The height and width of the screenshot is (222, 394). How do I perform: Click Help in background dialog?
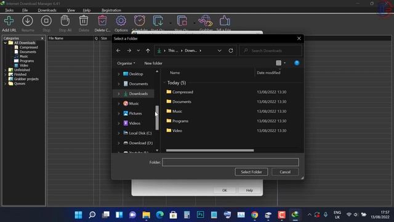(x=249, y=191)
